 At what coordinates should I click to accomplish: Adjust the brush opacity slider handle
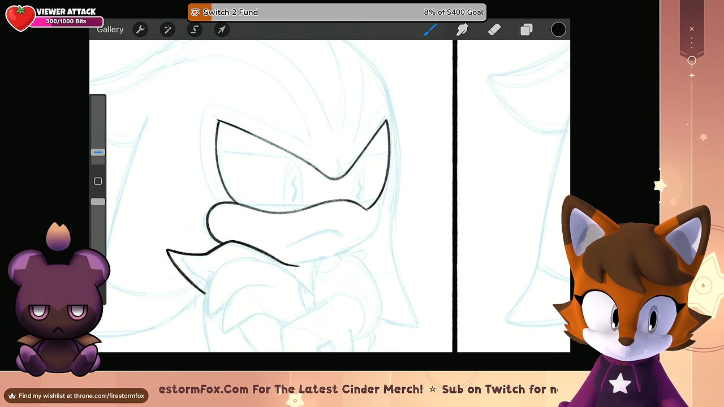(98, 202)
